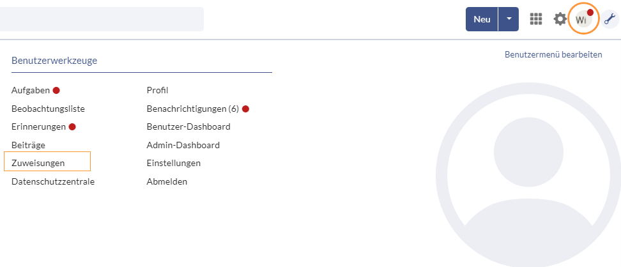The height and width of the screenshot is (267, 621).
Task: Select Beiträge in the user menu
Action: pos(28,145)
